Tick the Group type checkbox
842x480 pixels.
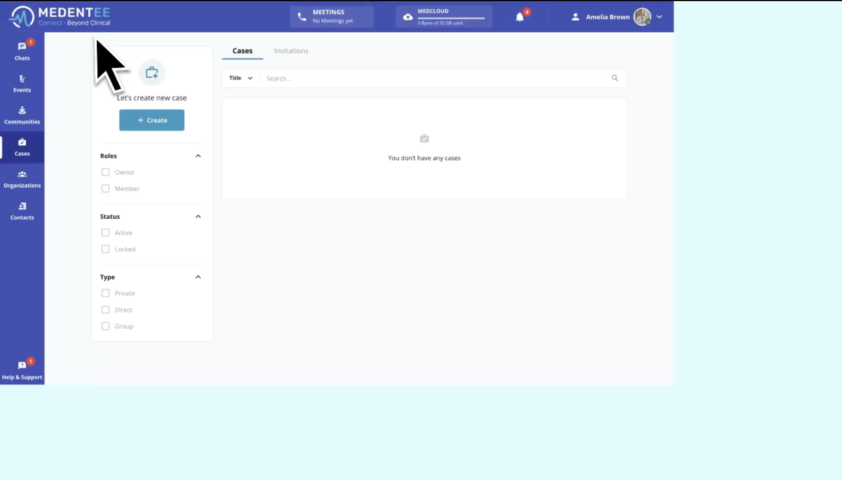coord(106,326)
